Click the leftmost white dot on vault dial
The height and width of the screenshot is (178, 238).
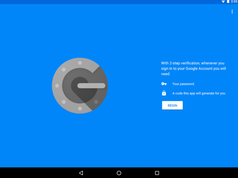click(x=57, y=86)
